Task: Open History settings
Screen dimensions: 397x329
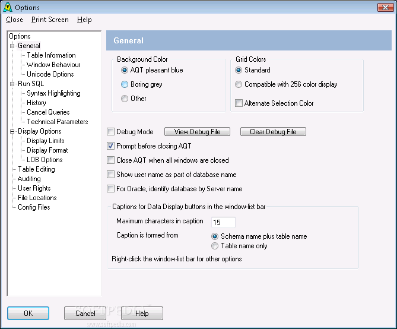Action: [36, 103]
